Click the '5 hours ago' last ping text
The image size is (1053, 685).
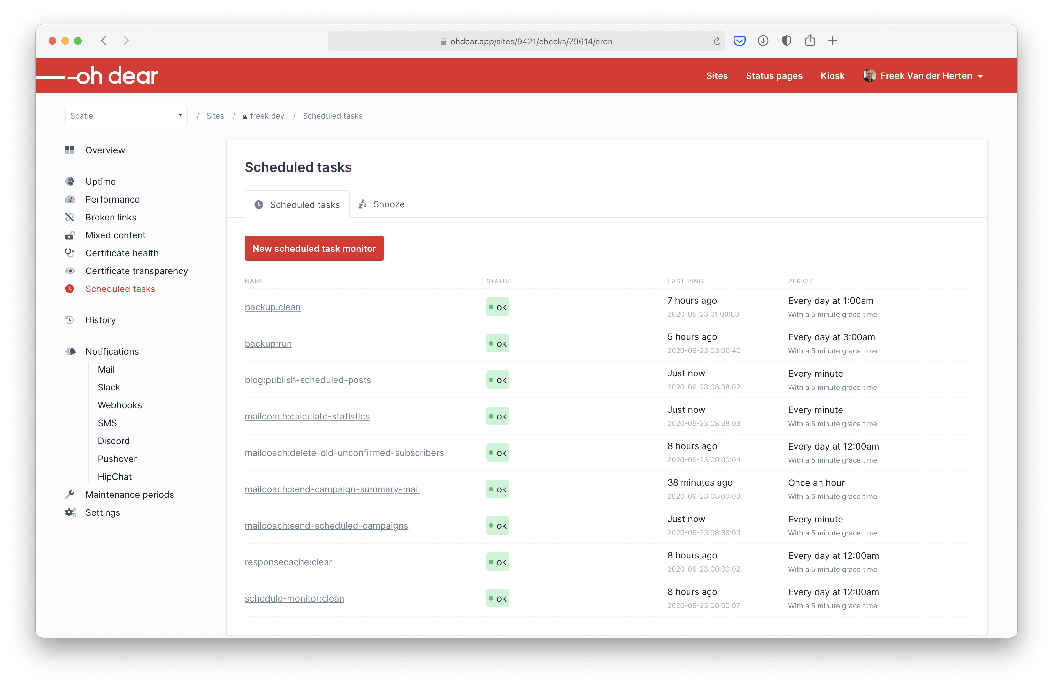coord(692,337)
